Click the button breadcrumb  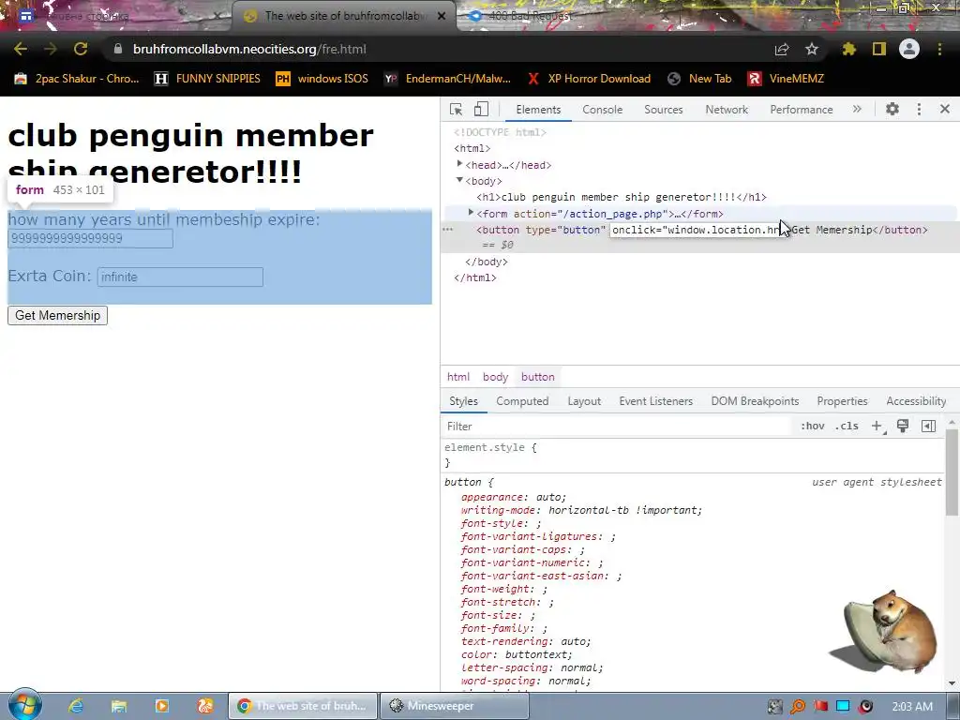[x=537, y=377]
